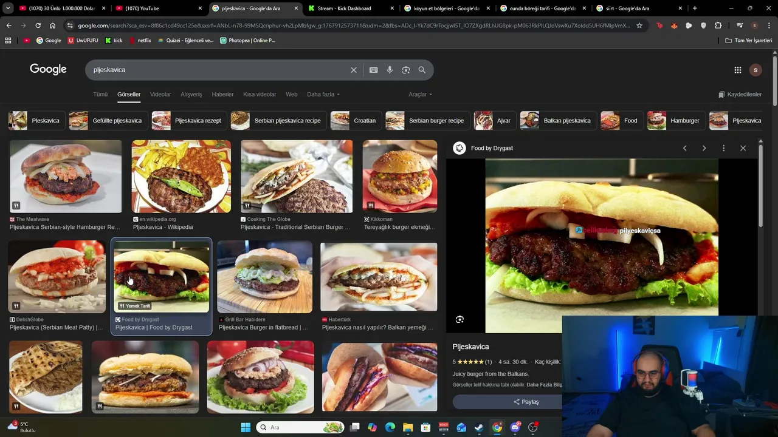Open OBS Studio from the taskbar
778x437 pixels.
(533, 427)
